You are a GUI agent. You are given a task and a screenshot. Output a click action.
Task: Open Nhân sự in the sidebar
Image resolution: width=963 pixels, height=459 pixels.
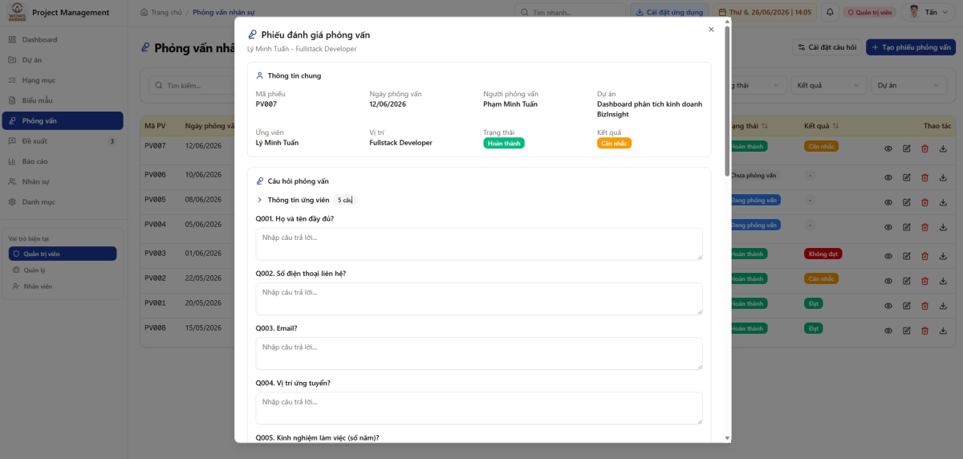[63, 181]
